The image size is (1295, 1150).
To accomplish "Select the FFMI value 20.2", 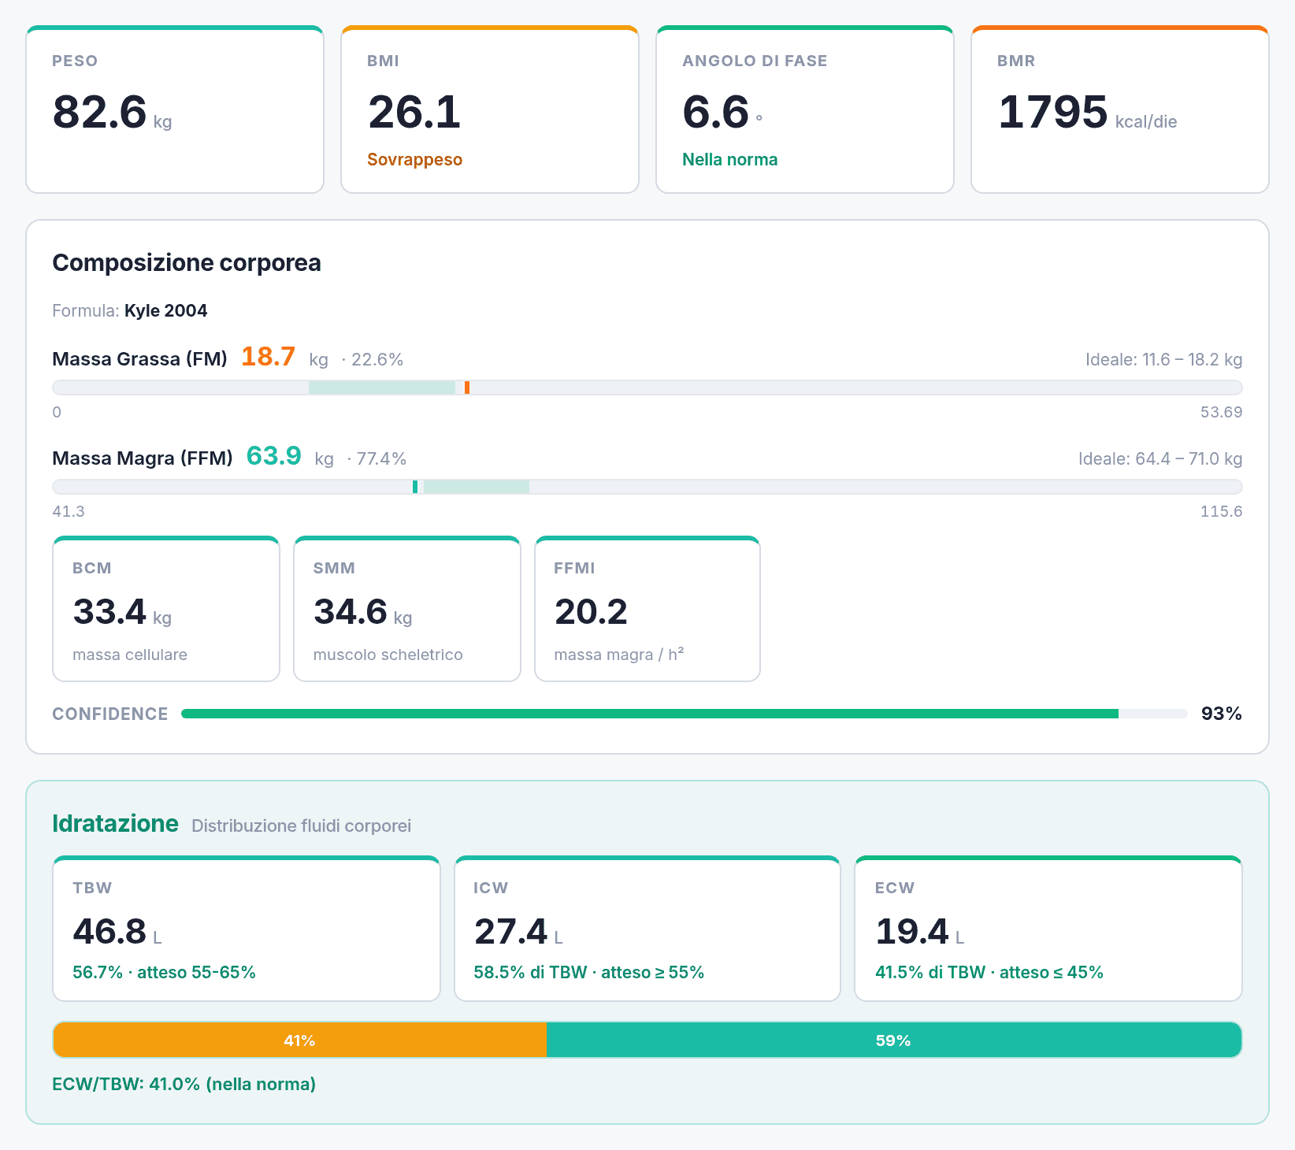I will tap(591, 612).
